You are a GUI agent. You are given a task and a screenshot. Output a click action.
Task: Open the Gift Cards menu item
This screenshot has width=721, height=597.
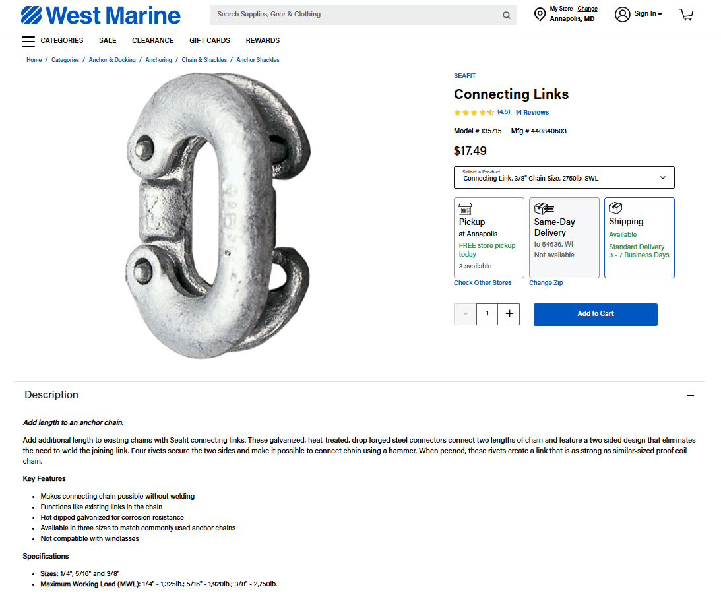pos(210,41)
